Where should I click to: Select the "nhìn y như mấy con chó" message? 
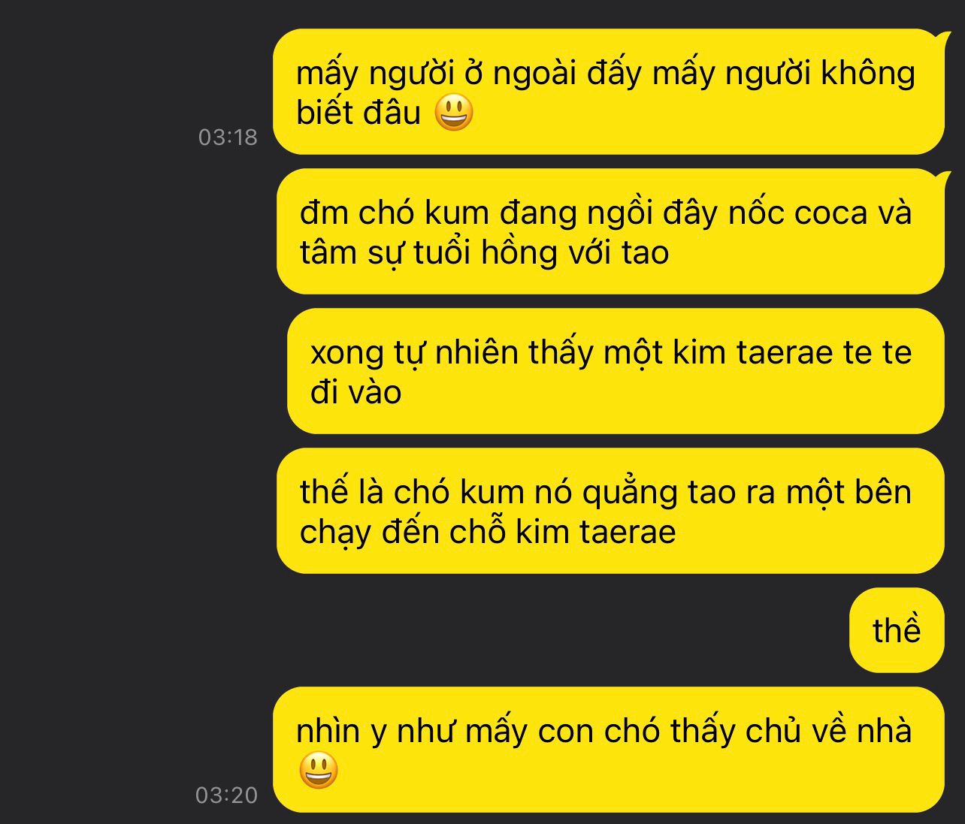pos(608,750)
